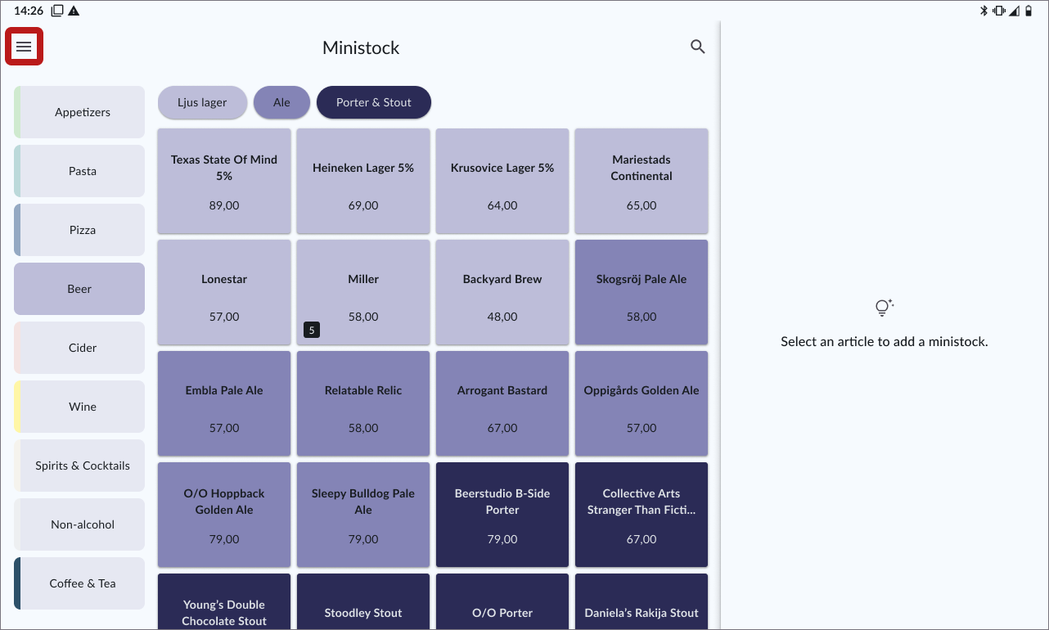The height and width of the screenshot is (630, 1049).
Task: Select the Pasta category
Action: click(79, 171)
